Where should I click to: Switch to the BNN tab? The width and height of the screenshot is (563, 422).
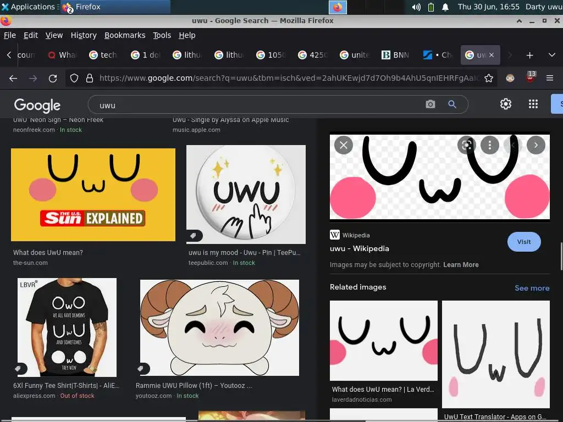[x=396, y=55]
